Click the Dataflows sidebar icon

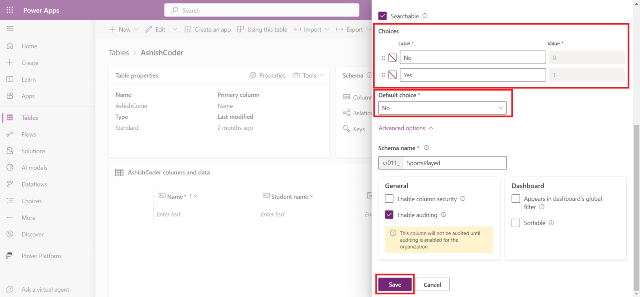coord(10,184)
